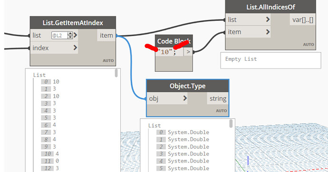The width and height of the screenshot is (328, 172).
Task: Click the Object.Type preview scrollbar thumb
Action: pyautogui.click(x=231, y=124)
